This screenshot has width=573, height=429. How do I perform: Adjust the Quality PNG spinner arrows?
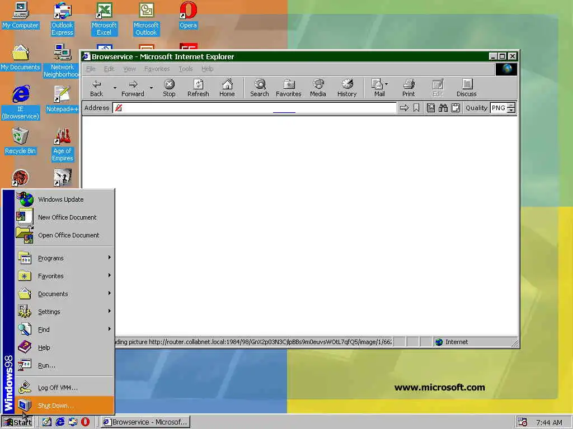(x=511, y=108)
